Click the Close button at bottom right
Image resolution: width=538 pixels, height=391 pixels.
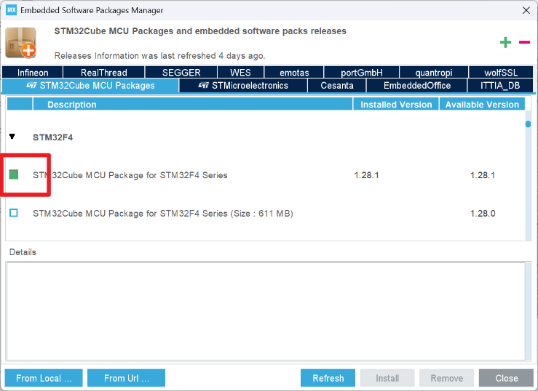click(507, 378)
